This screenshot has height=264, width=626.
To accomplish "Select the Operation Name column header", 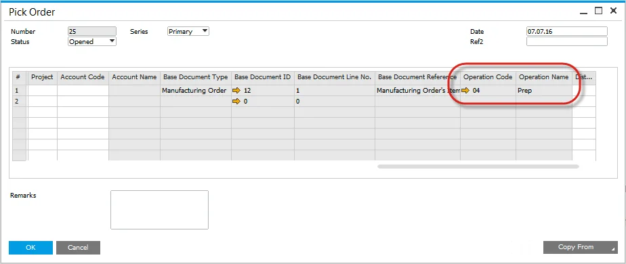I will click(x=544, y=77).
